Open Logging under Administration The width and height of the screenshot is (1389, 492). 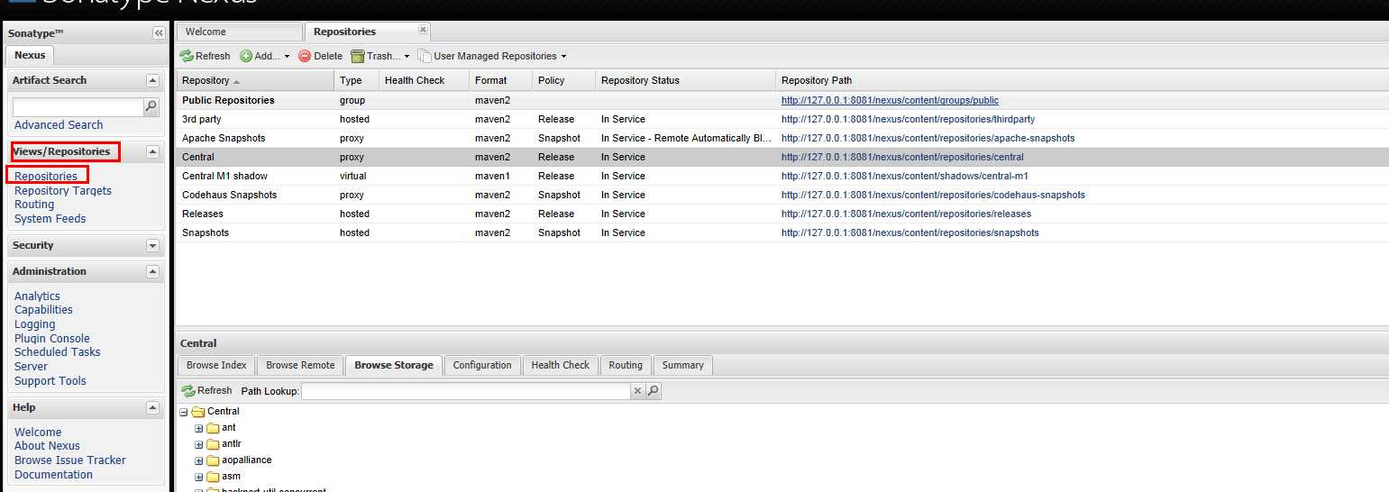(35, 324)
